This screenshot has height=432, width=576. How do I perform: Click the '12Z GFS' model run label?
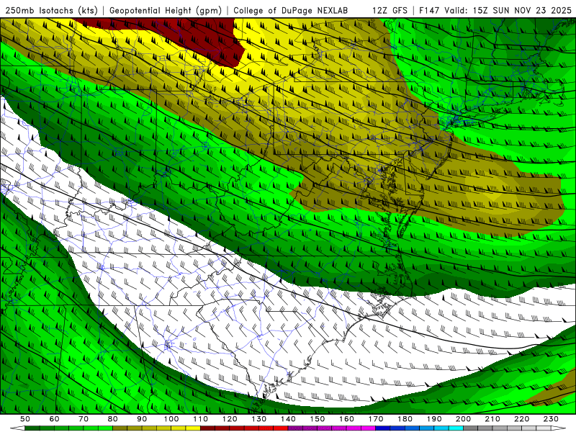tap(390, 10)
